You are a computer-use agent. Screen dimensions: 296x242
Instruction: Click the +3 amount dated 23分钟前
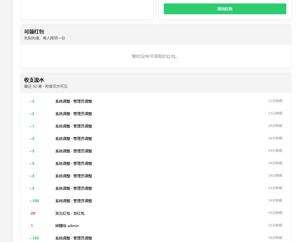pyautogui.click(x=32, y=101)
